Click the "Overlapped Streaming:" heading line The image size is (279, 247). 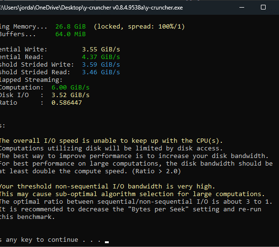[31, 80]
